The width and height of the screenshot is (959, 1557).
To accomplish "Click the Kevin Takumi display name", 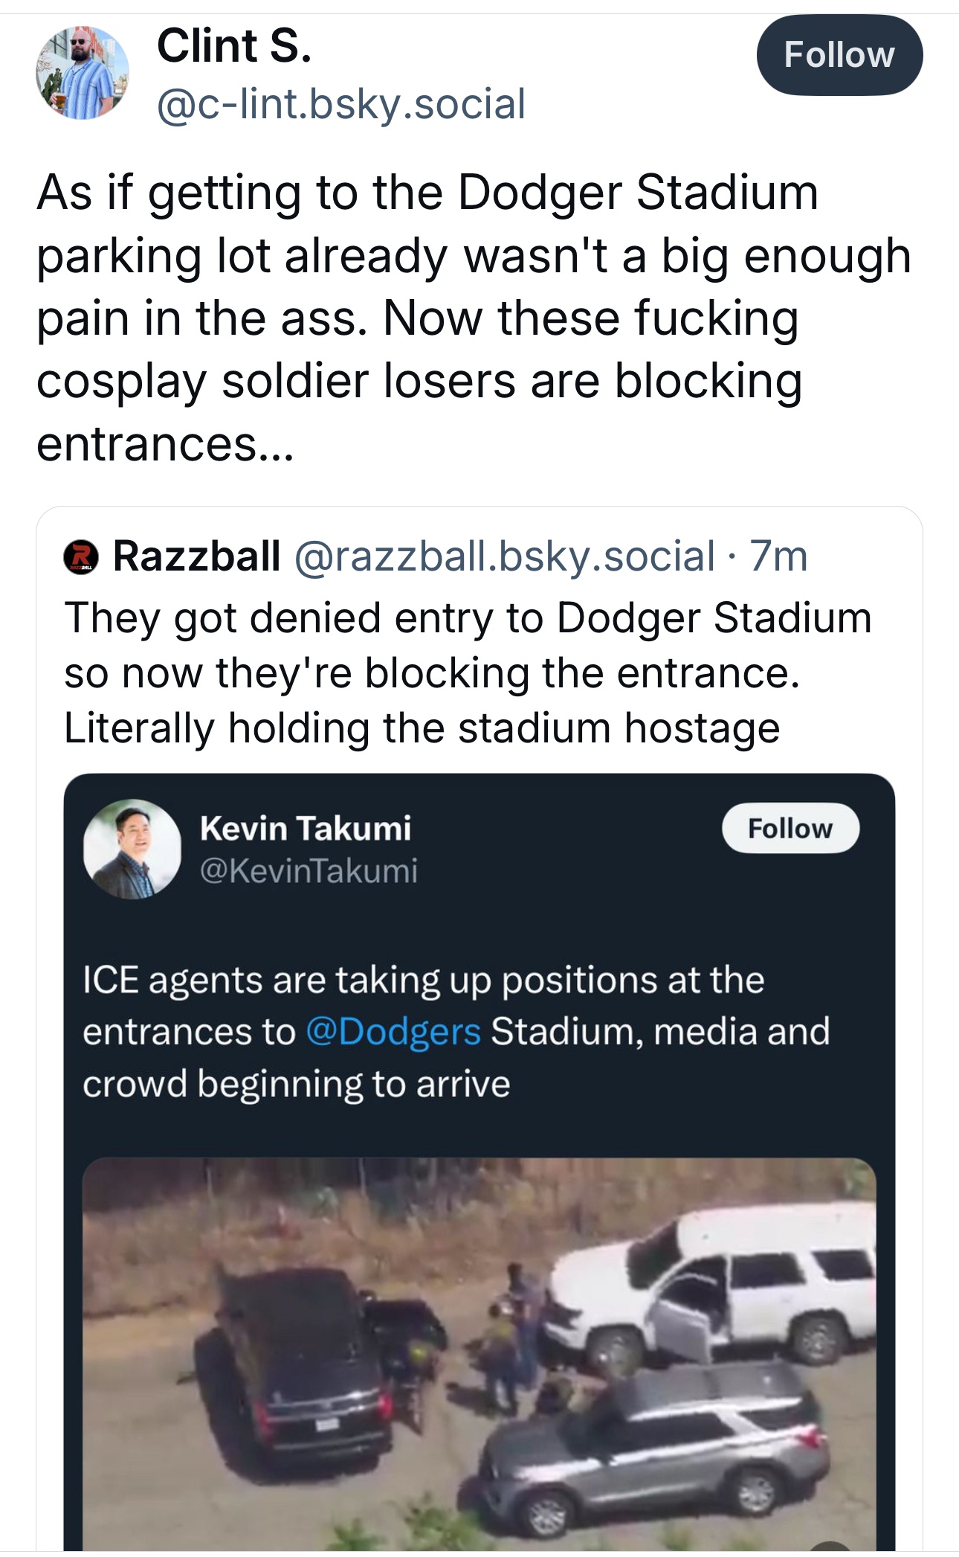I will pos(305,829).
